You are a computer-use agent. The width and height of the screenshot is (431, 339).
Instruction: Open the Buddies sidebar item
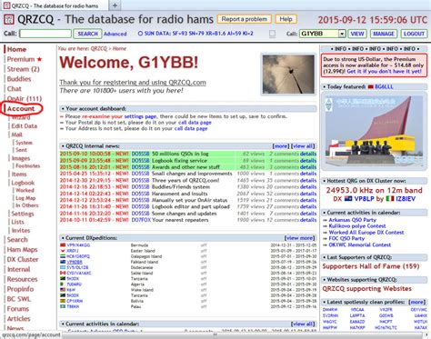coord(19,79)
